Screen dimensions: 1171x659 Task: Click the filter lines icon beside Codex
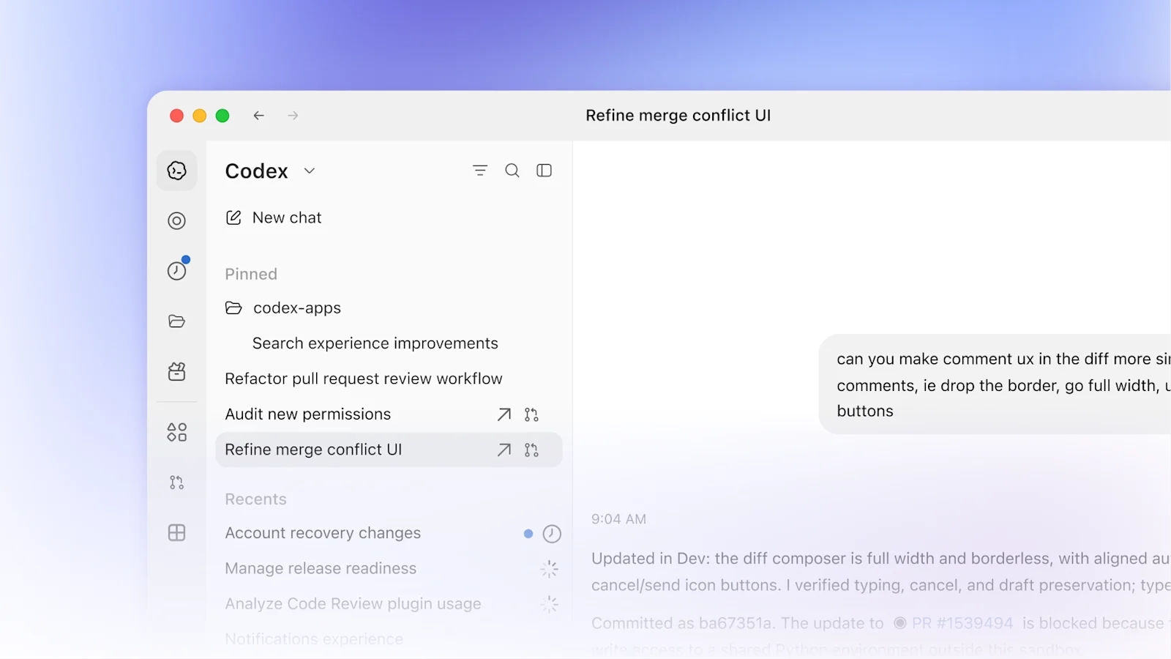click(480, 171)
